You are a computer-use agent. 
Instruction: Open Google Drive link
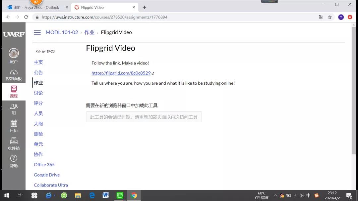point(47,175)
